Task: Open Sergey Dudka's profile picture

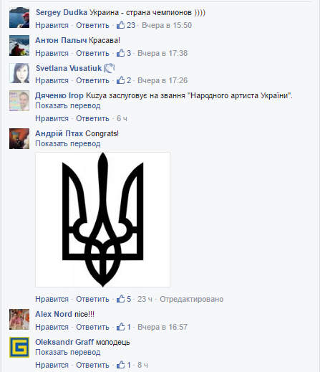Action: coord(19,18)
